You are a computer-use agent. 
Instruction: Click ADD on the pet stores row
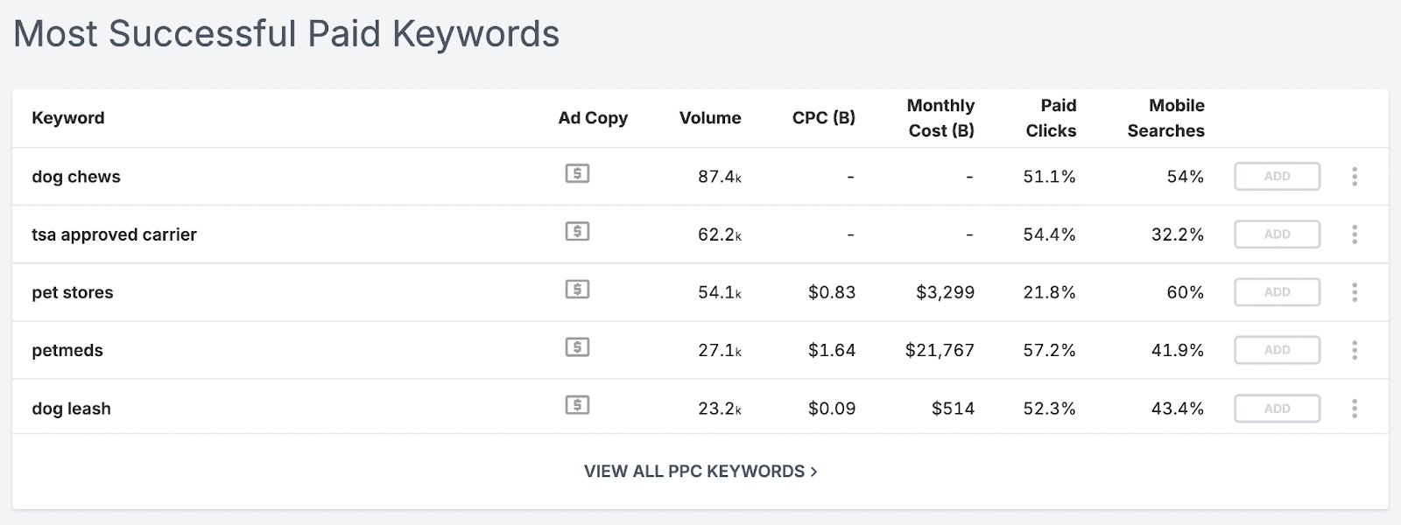click(1277, 291)
